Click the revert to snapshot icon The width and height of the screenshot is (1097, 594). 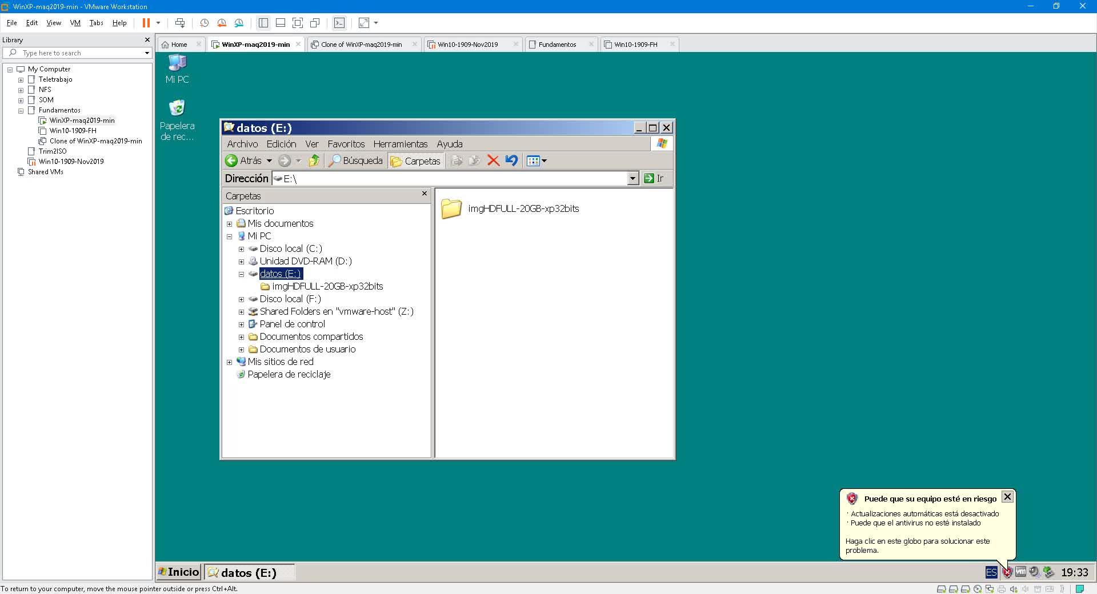tap(222, 23)
